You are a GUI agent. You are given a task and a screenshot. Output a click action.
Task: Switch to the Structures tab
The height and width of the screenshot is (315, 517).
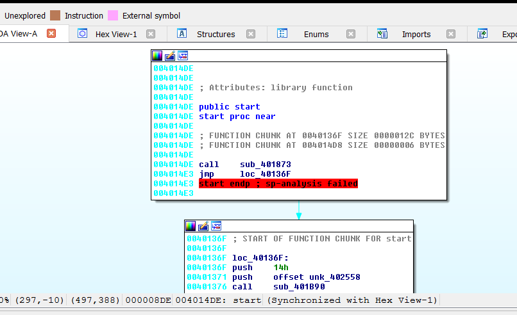pos(216,35)
